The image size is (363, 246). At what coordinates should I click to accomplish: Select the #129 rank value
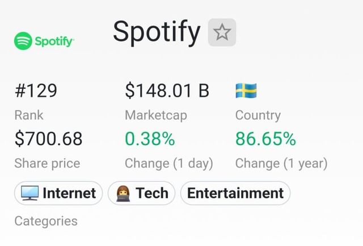point(36,91)
